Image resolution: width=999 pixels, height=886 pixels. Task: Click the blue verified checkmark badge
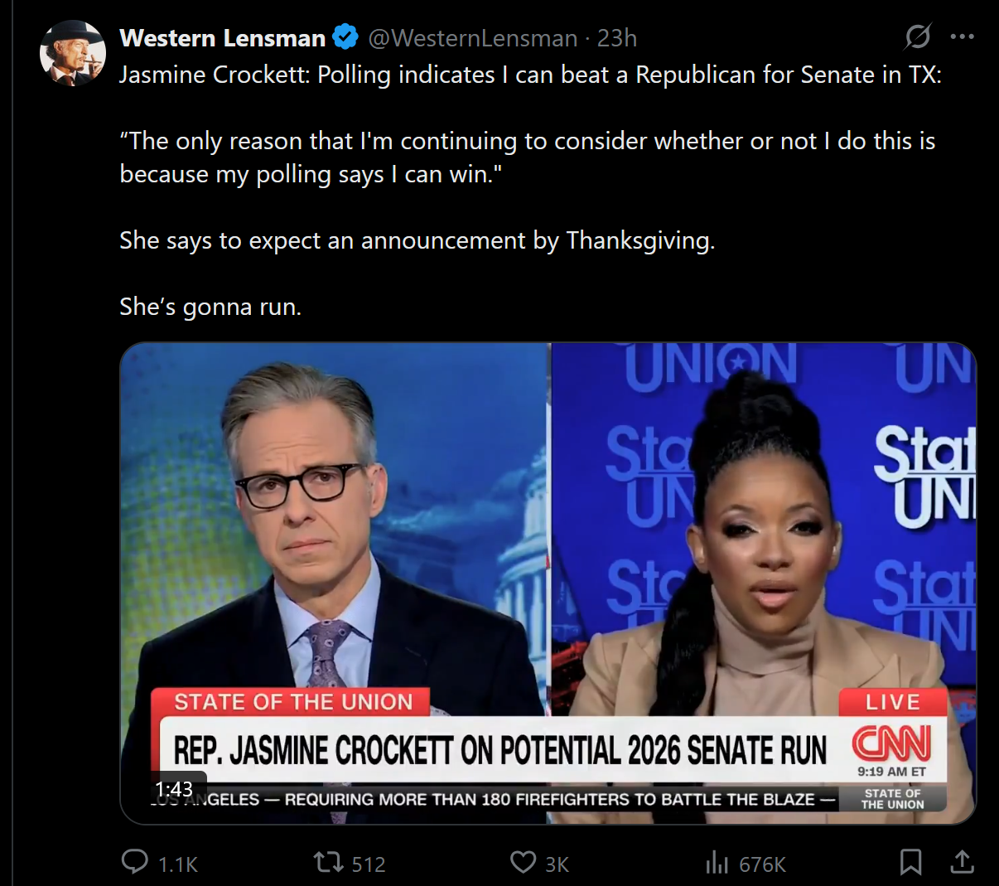coord(345,37)
